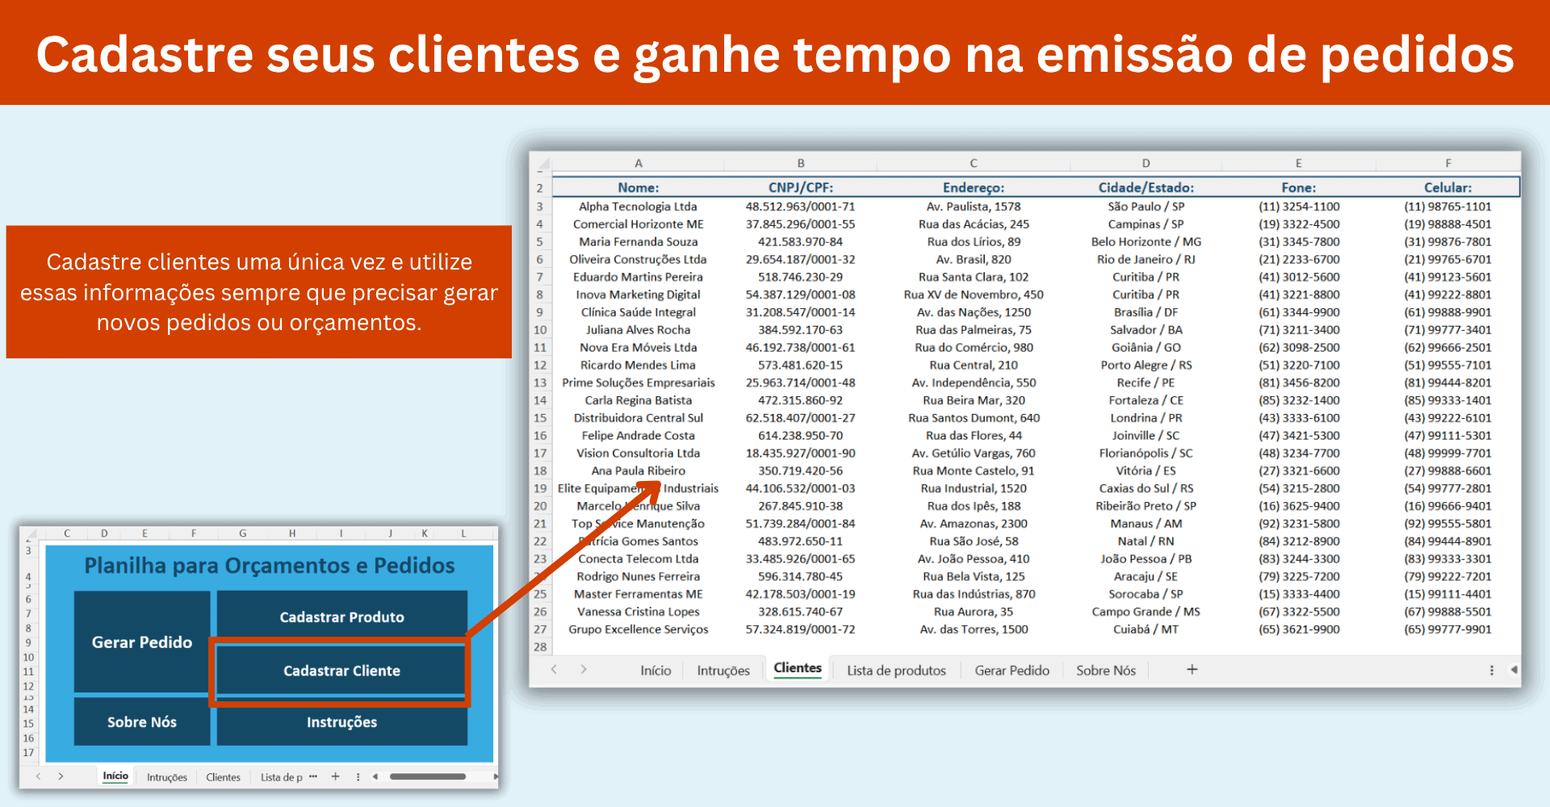
Task: Select address cell 'Rua XV de Novembro, 450'
Action: (x=974, y=295)
